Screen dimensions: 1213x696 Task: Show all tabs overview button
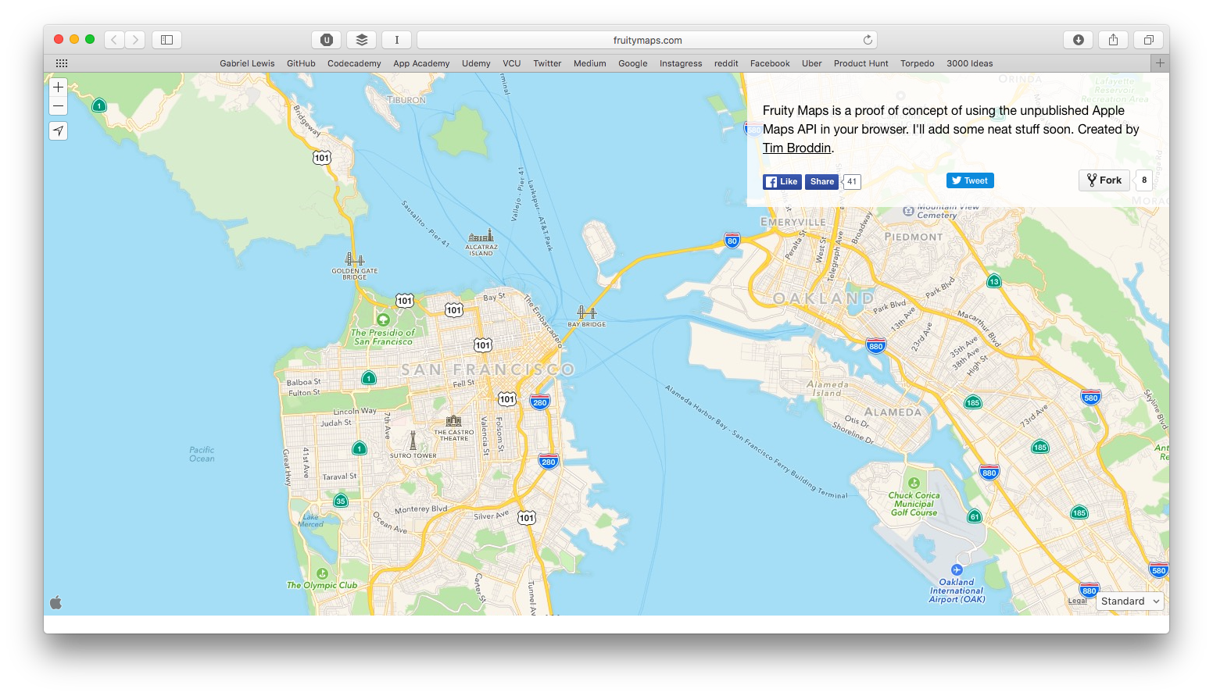click(x=1149, y=40)
